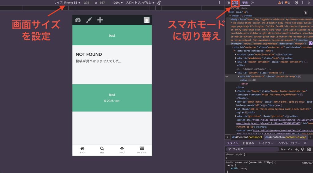The height and width of the screenshot is (173, 313).
Task: Open the DevTools three-dot customize menu
Action: [x=303, y=2]
